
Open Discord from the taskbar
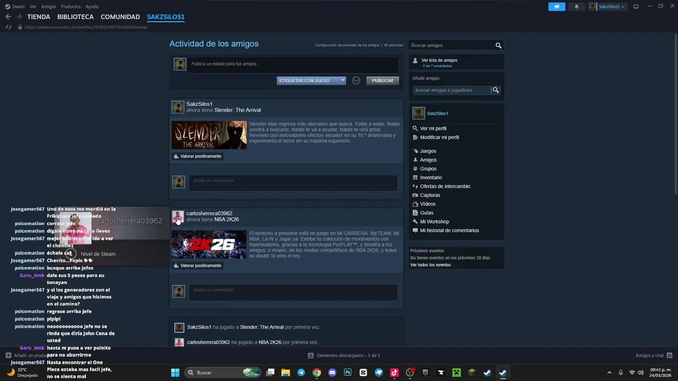(332, 373)
